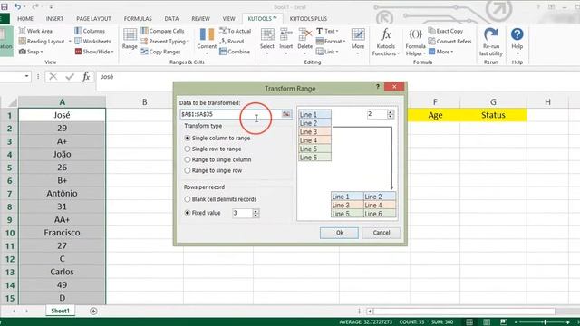The image size is (580, 326).
Task: Undo the last action
Action: point(17,6)
